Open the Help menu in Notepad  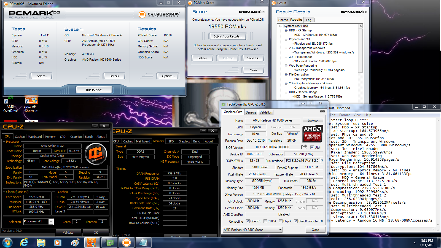[368, 115]
